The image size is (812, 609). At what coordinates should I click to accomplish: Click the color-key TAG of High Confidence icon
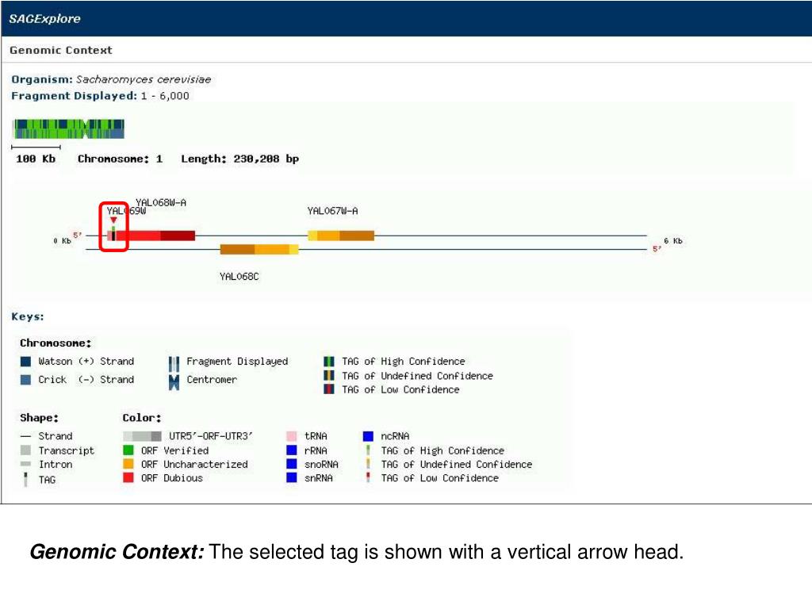pyautogui.click(x=368, y=450)
